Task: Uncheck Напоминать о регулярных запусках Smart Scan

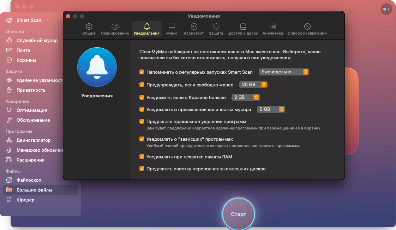Action: pyautogui.click(x=142, y=72)
